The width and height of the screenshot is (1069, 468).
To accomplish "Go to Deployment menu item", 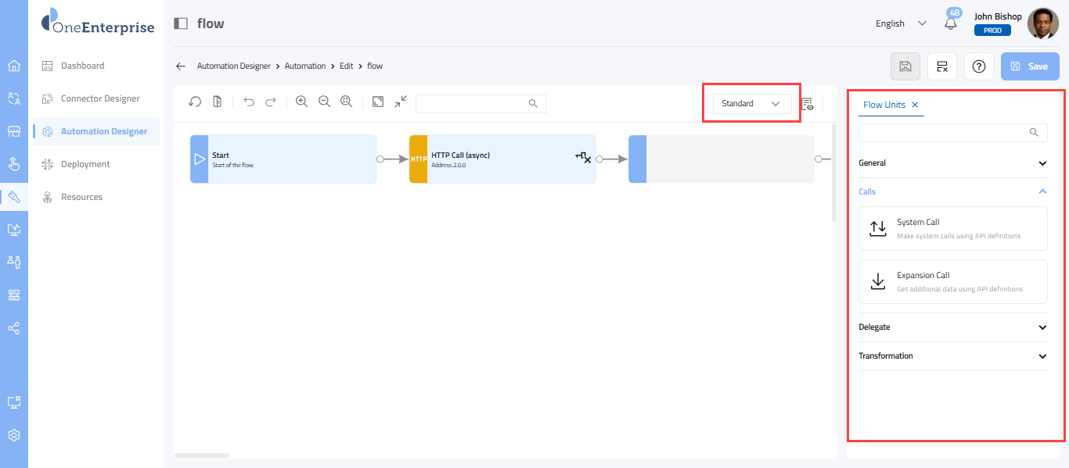I will pyautogui.click(x=85, y=164).
